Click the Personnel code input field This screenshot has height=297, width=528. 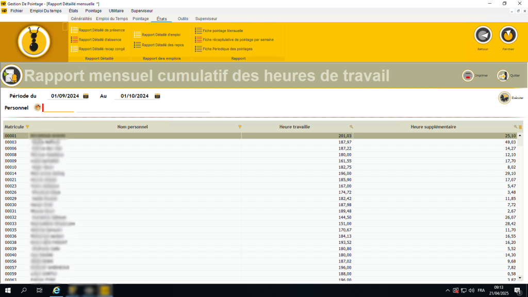tap(58, 108)
